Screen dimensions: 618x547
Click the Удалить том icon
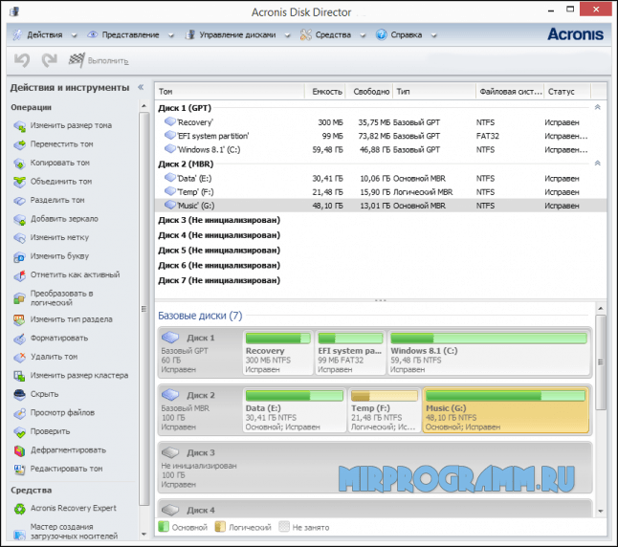coord(19,357)
